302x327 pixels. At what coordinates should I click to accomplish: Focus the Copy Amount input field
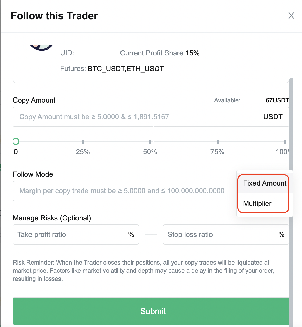point(137,117)
